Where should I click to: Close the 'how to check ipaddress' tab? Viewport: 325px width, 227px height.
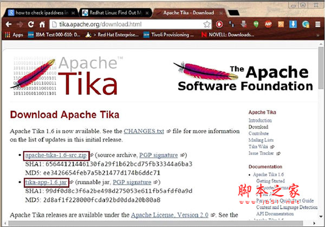click(x=73, y=13)
